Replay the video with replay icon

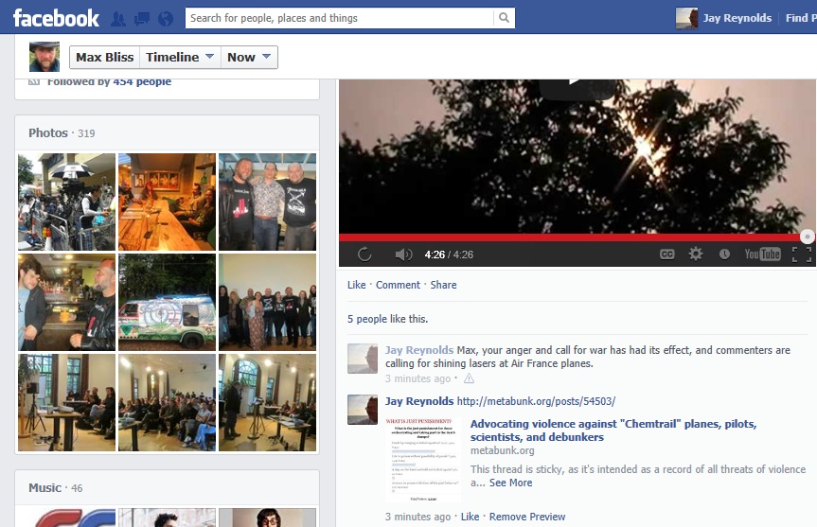click(x=364, y=255)
